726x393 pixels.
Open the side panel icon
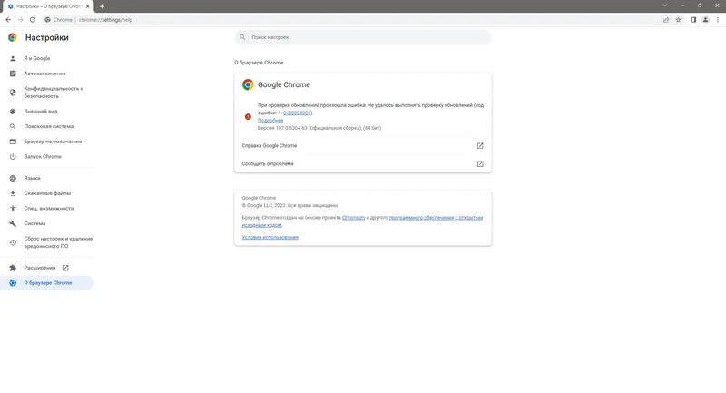click(x=692, y=18)
